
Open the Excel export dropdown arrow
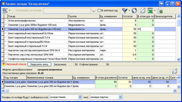point(155,10)
